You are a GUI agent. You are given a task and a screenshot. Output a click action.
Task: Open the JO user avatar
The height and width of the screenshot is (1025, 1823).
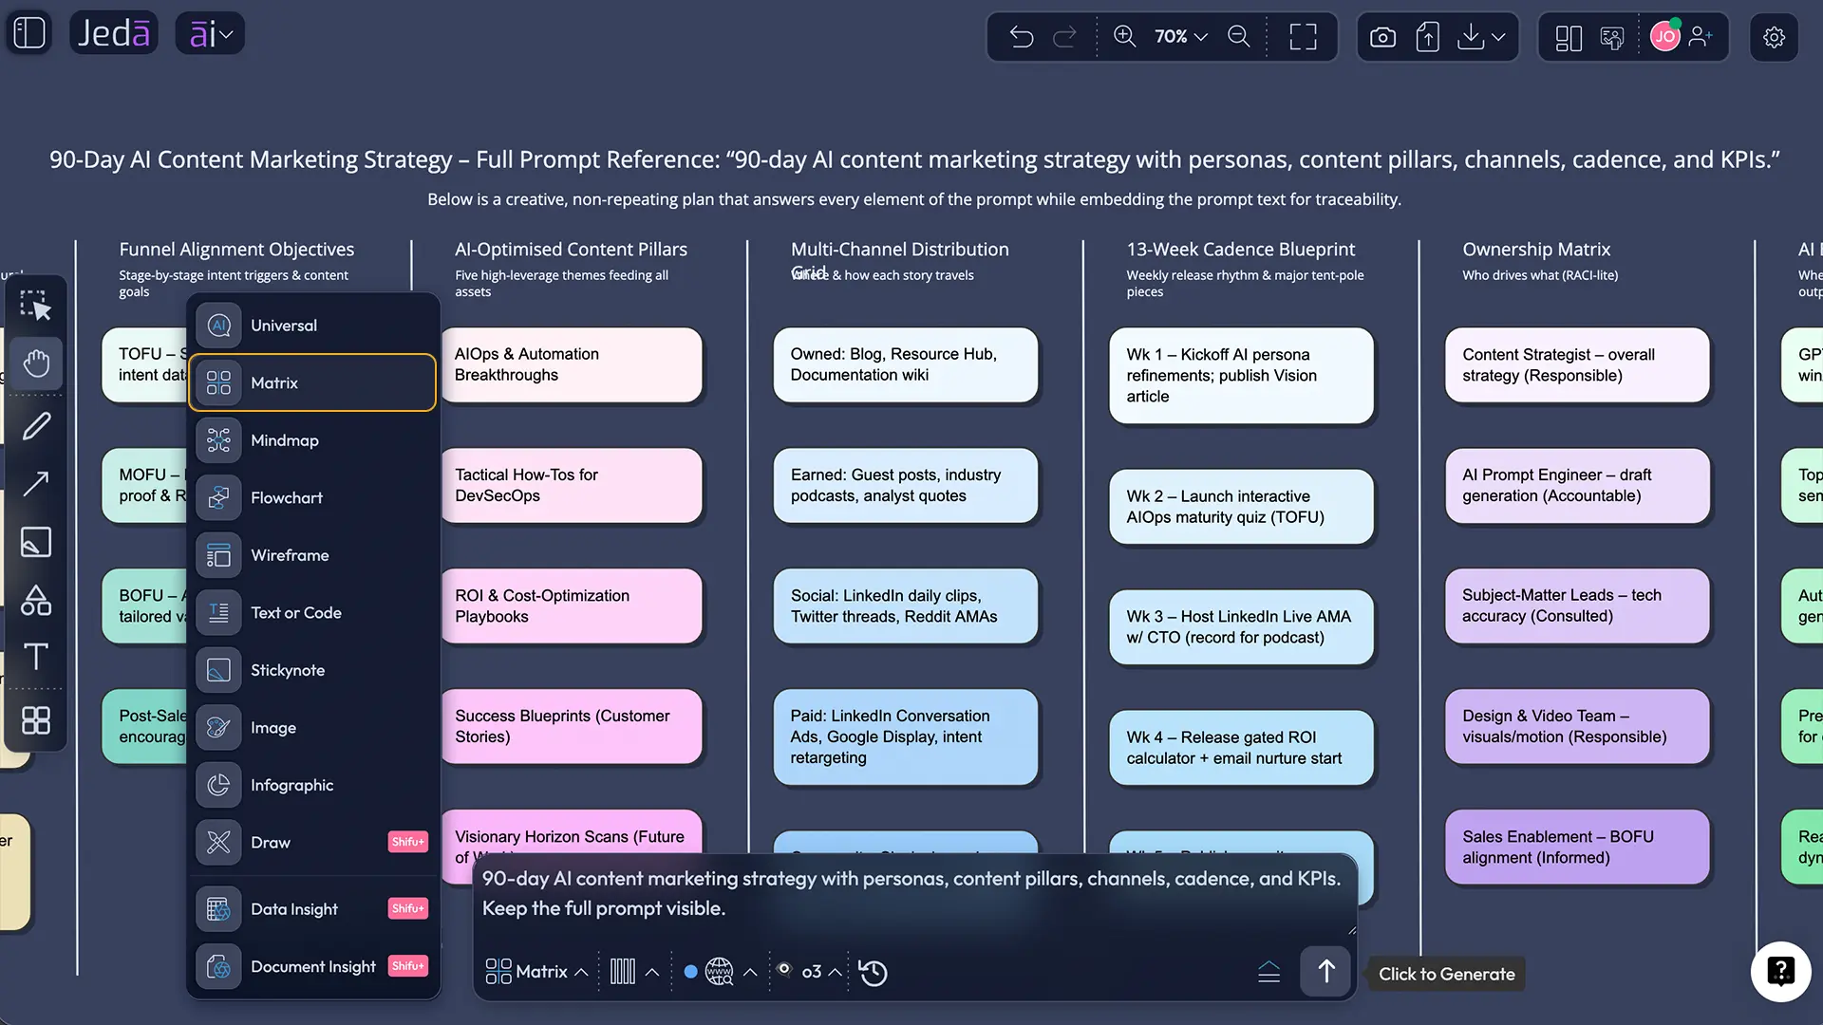tap(1665, 36)
